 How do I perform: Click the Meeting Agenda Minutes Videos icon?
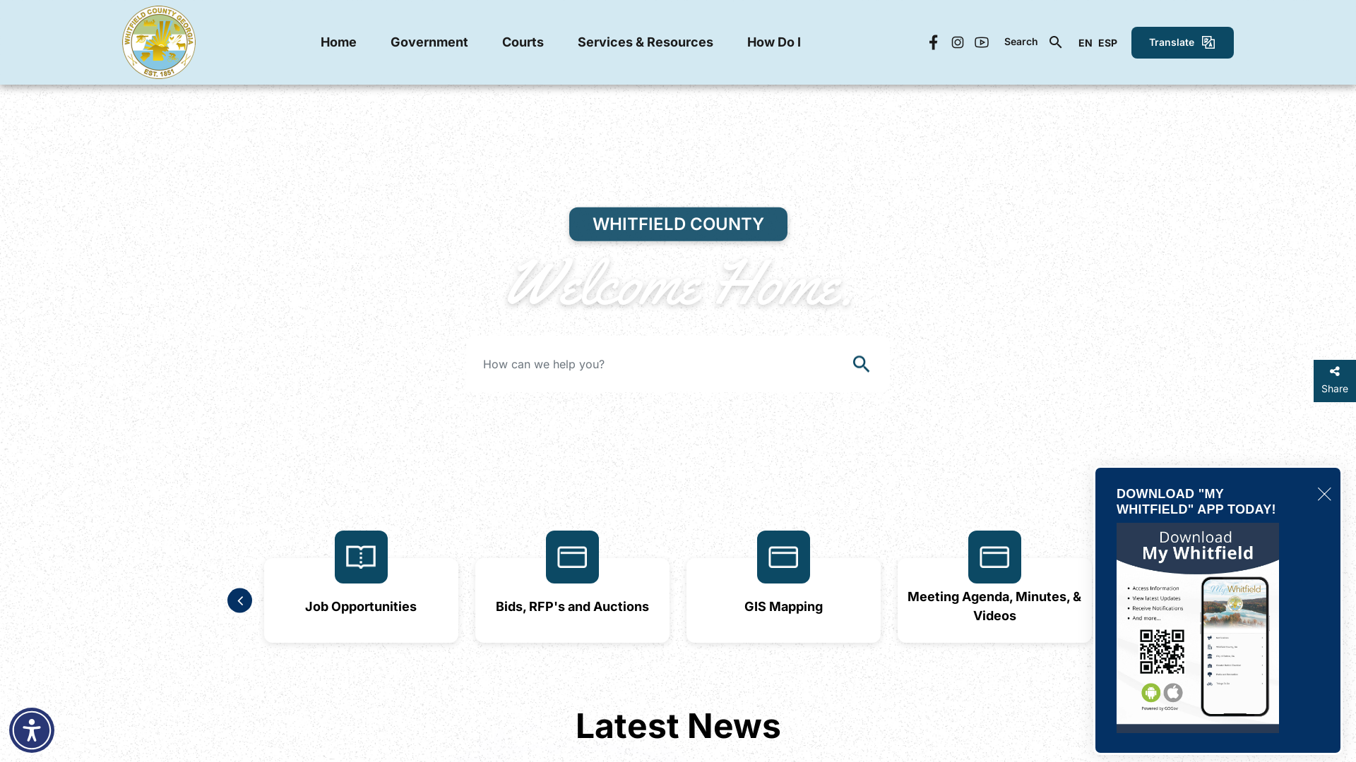coord(994,557)
